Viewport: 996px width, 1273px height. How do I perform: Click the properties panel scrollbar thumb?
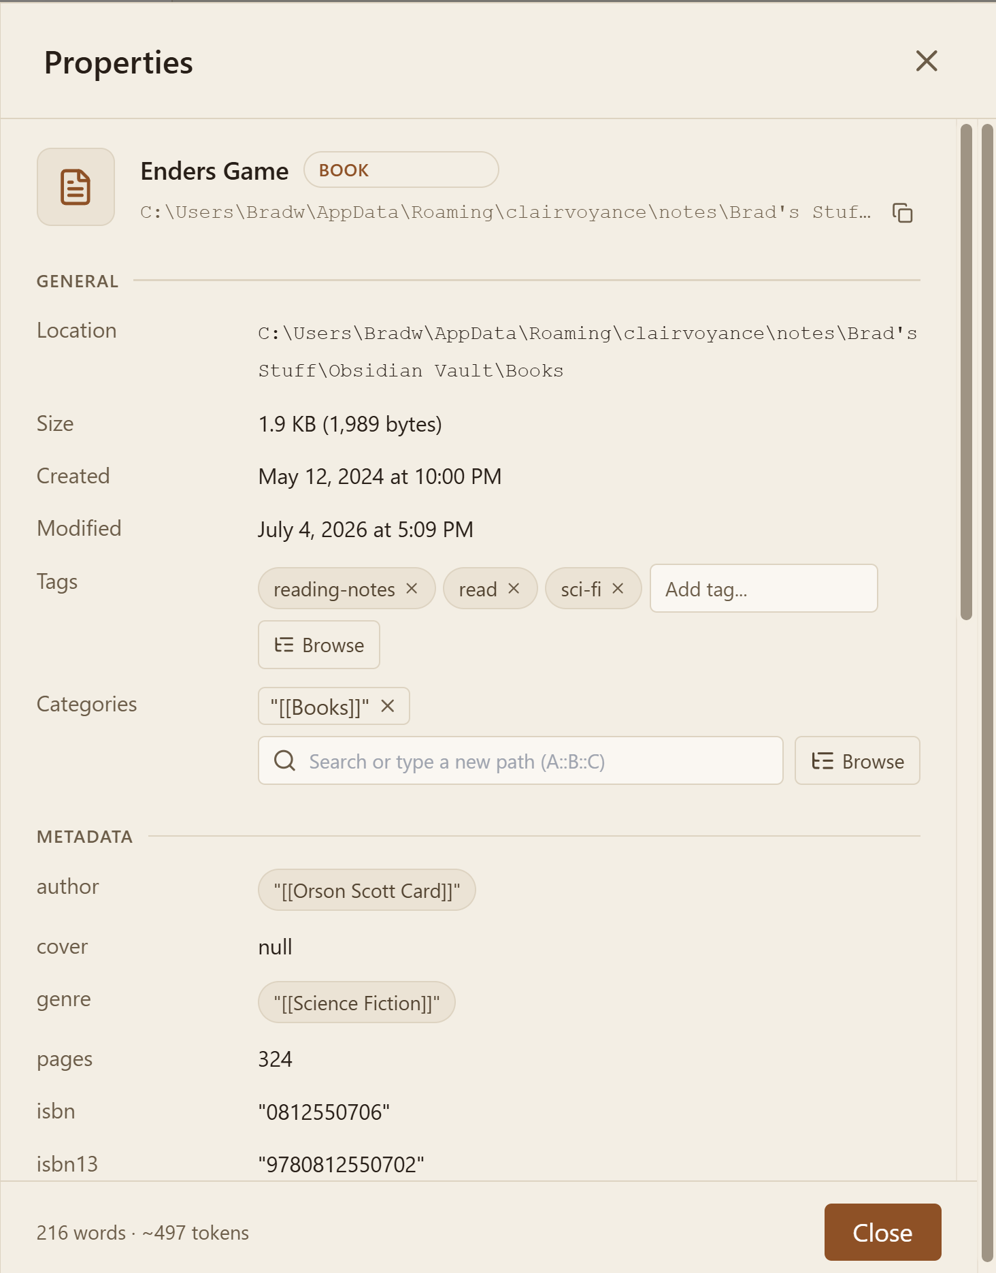[966, 372]
